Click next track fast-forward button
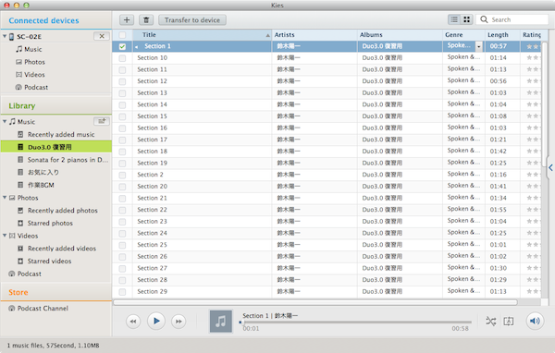Screen dimensions: 555x353 (x=179, y=322)
